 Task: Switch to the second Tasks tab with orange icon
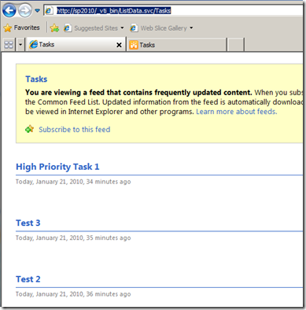coord(176,45)
